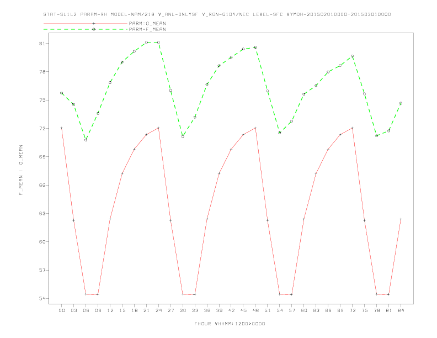This screenshot has height=338, width=437.
Task: Select the green F_MEAN data point at hour 30
Action: coord(183,136)
